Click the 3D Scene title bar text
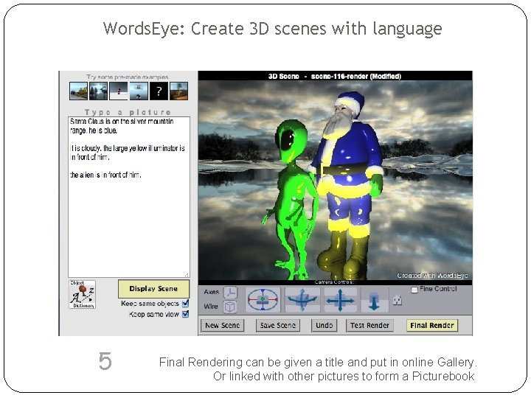The width and height of the screenshot is (531, 398). pyautogui.click(x=335, y=76)
